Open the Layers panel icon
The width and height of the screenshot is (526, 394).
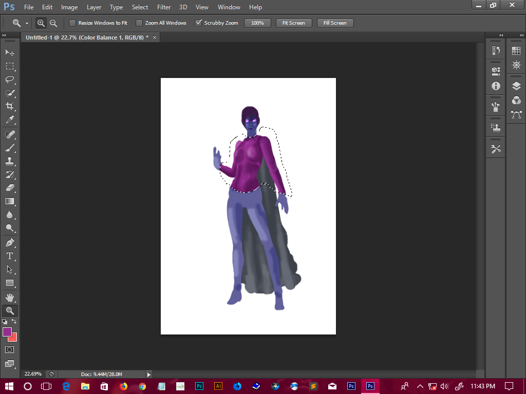[x=516, y=86]
